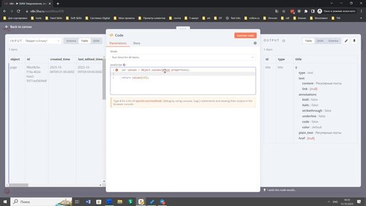Open the tab search chevron
Viewport: 366px width, 206px height.
tap(332, 3)
